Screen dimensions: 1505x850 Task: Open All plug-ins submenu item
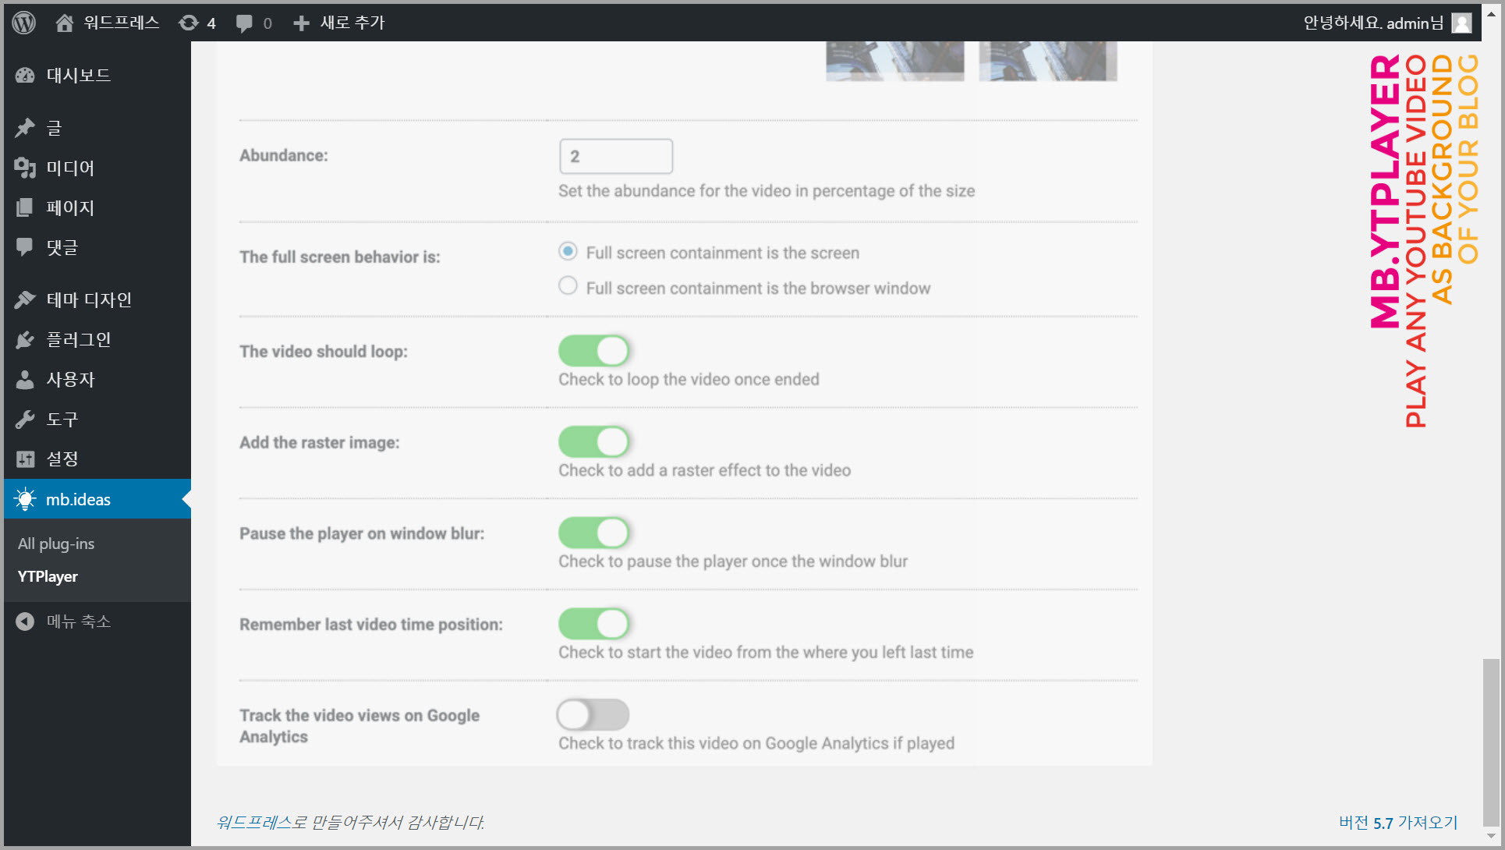(x=56, y=544)
